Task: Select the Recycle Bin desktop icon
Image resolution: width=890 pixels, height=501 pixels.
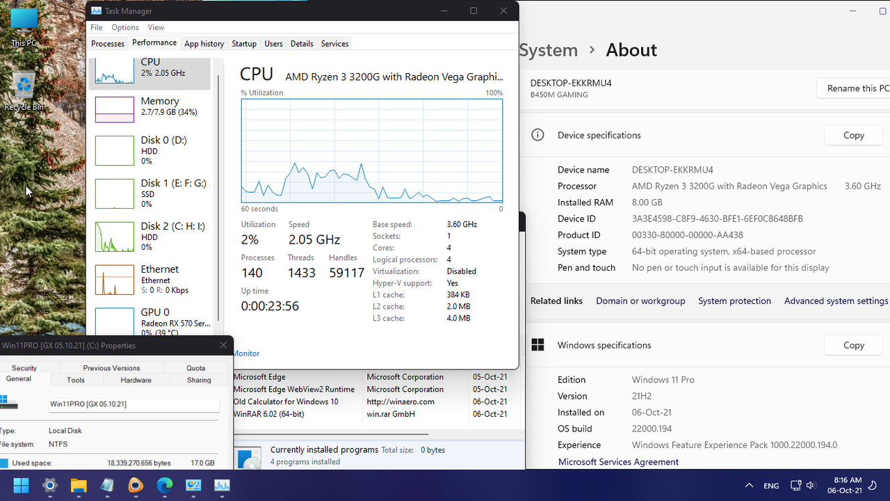Action: pyautogui.click(x=24, y=91)
